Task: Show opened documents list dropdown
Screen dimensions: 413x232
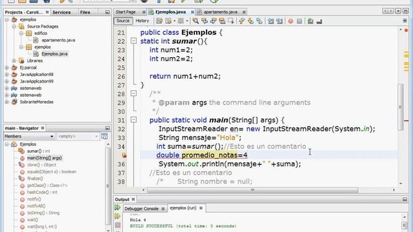Action: click(398, 11)
